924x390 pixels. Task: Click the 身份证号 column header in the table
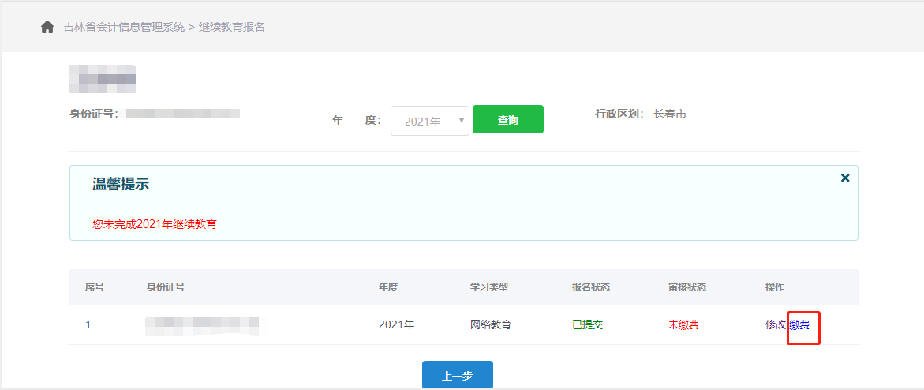tap(166, 287)
